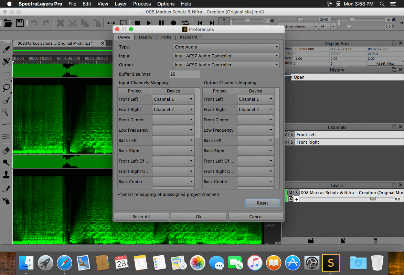This screenshot has width=404, height=275.
Task: Open the Output device dropdown
Action: [x=226, y=65]
